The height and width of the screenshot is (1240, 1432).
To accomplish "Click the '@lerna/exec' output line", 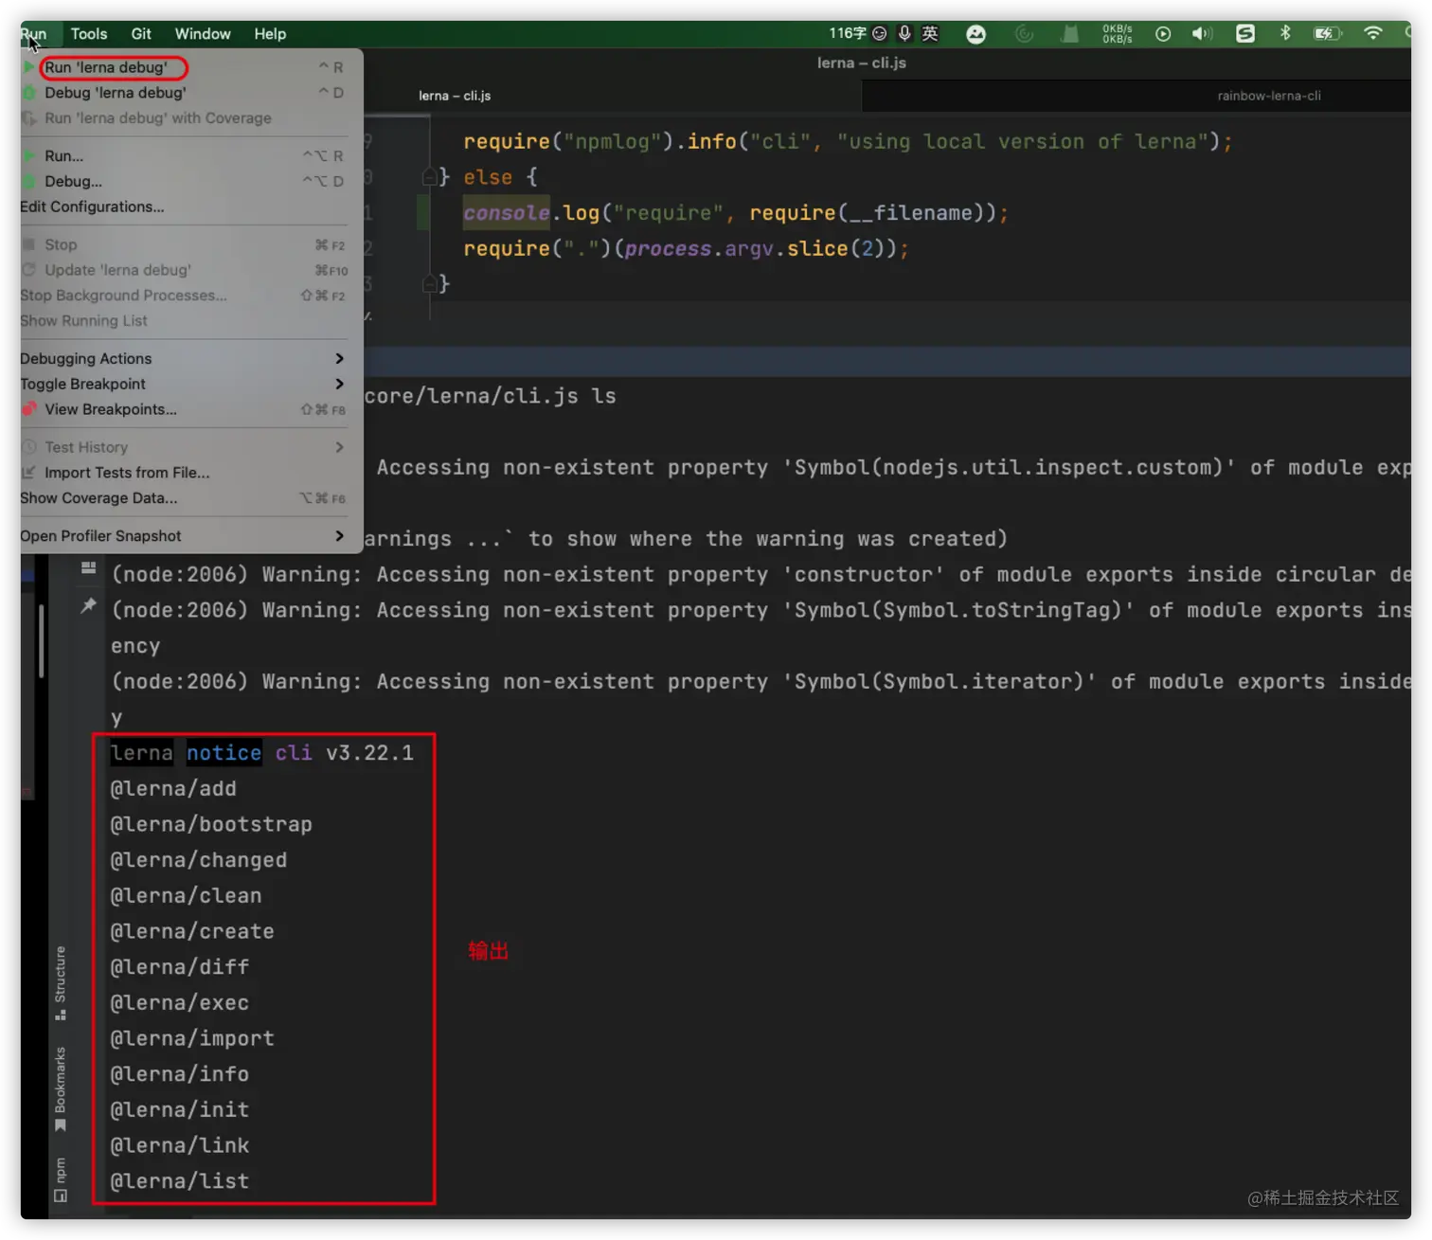I will pyautogui.click(x=180, y=1003).
